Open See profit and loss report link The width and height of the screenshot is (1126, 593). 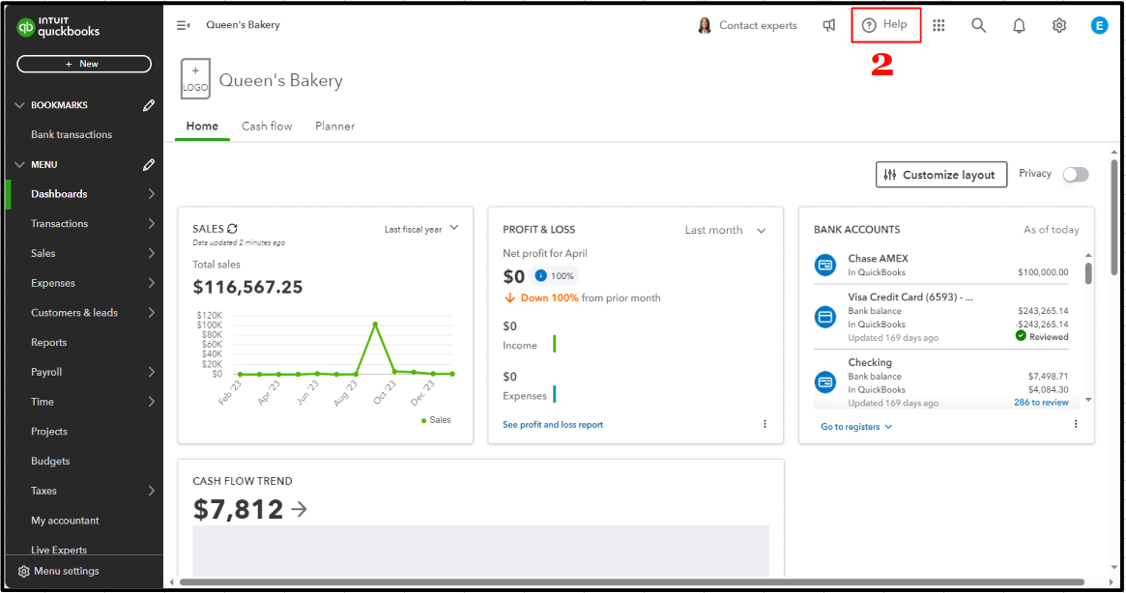[553, 425]
